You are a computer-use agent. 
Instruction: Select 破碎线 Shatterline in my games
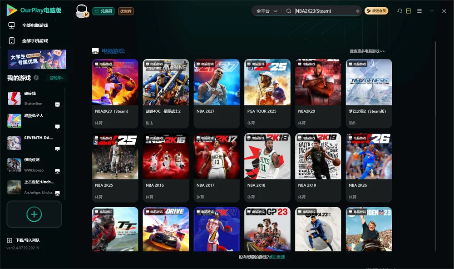34,99
